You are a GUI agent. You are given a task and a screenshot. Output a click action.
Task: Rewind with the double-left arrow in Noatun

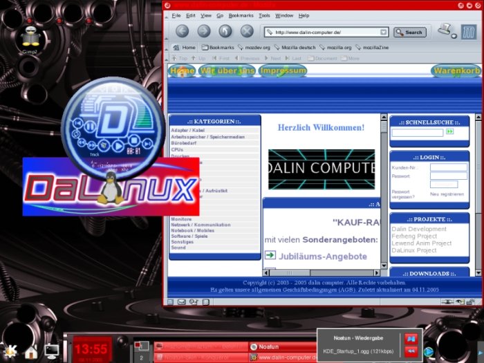(x=82, y=142)
